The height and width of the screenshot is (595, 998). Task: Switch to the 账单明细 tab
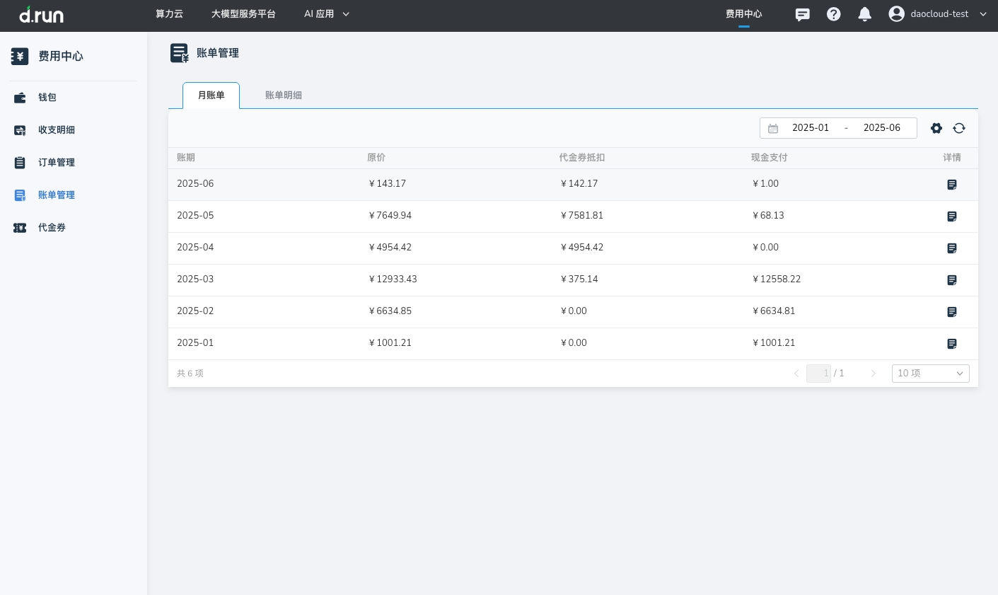point(284,96)
